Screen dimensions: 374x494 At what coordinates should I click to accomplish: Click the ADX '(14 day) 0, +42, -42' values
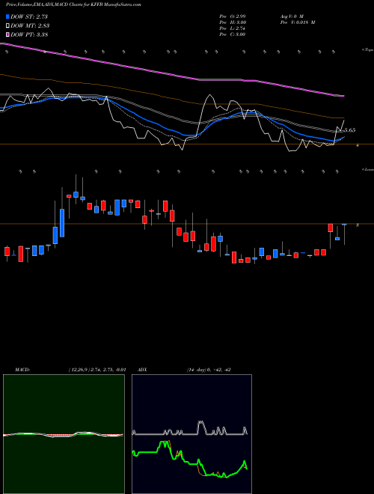pyautogui.click(x=209, y=370)
